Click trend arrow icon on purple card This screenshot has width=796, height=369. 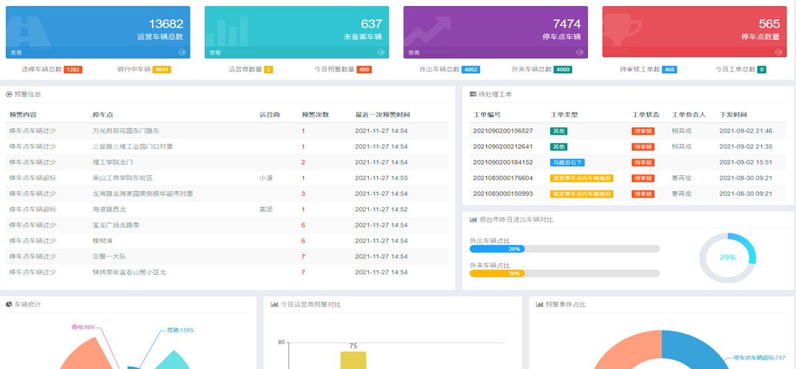click(x=427, y=32)
